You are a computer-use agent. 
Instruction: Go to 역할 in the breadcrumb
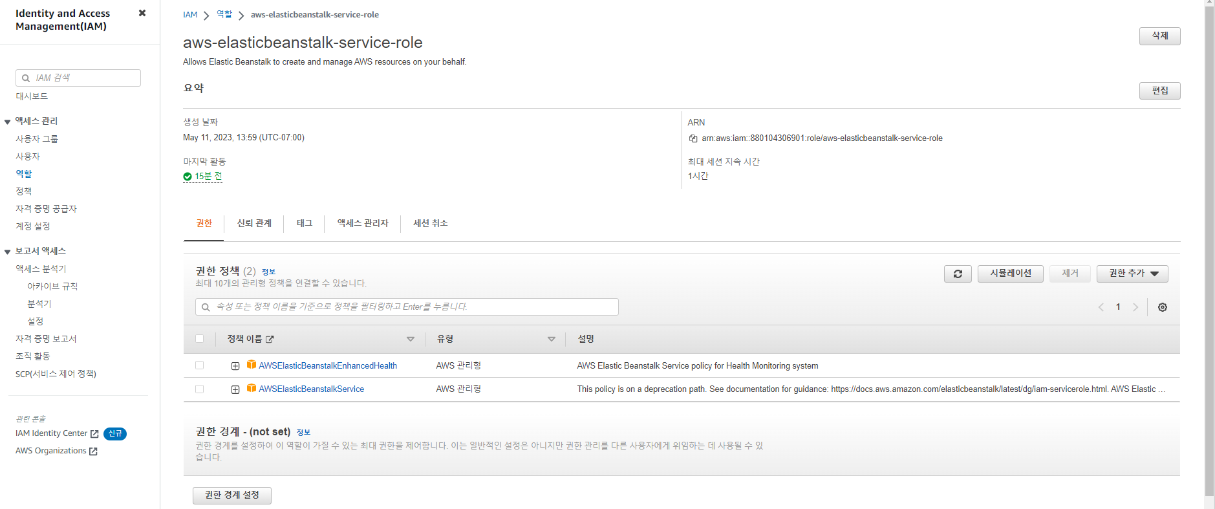click(x=224, y=15)
